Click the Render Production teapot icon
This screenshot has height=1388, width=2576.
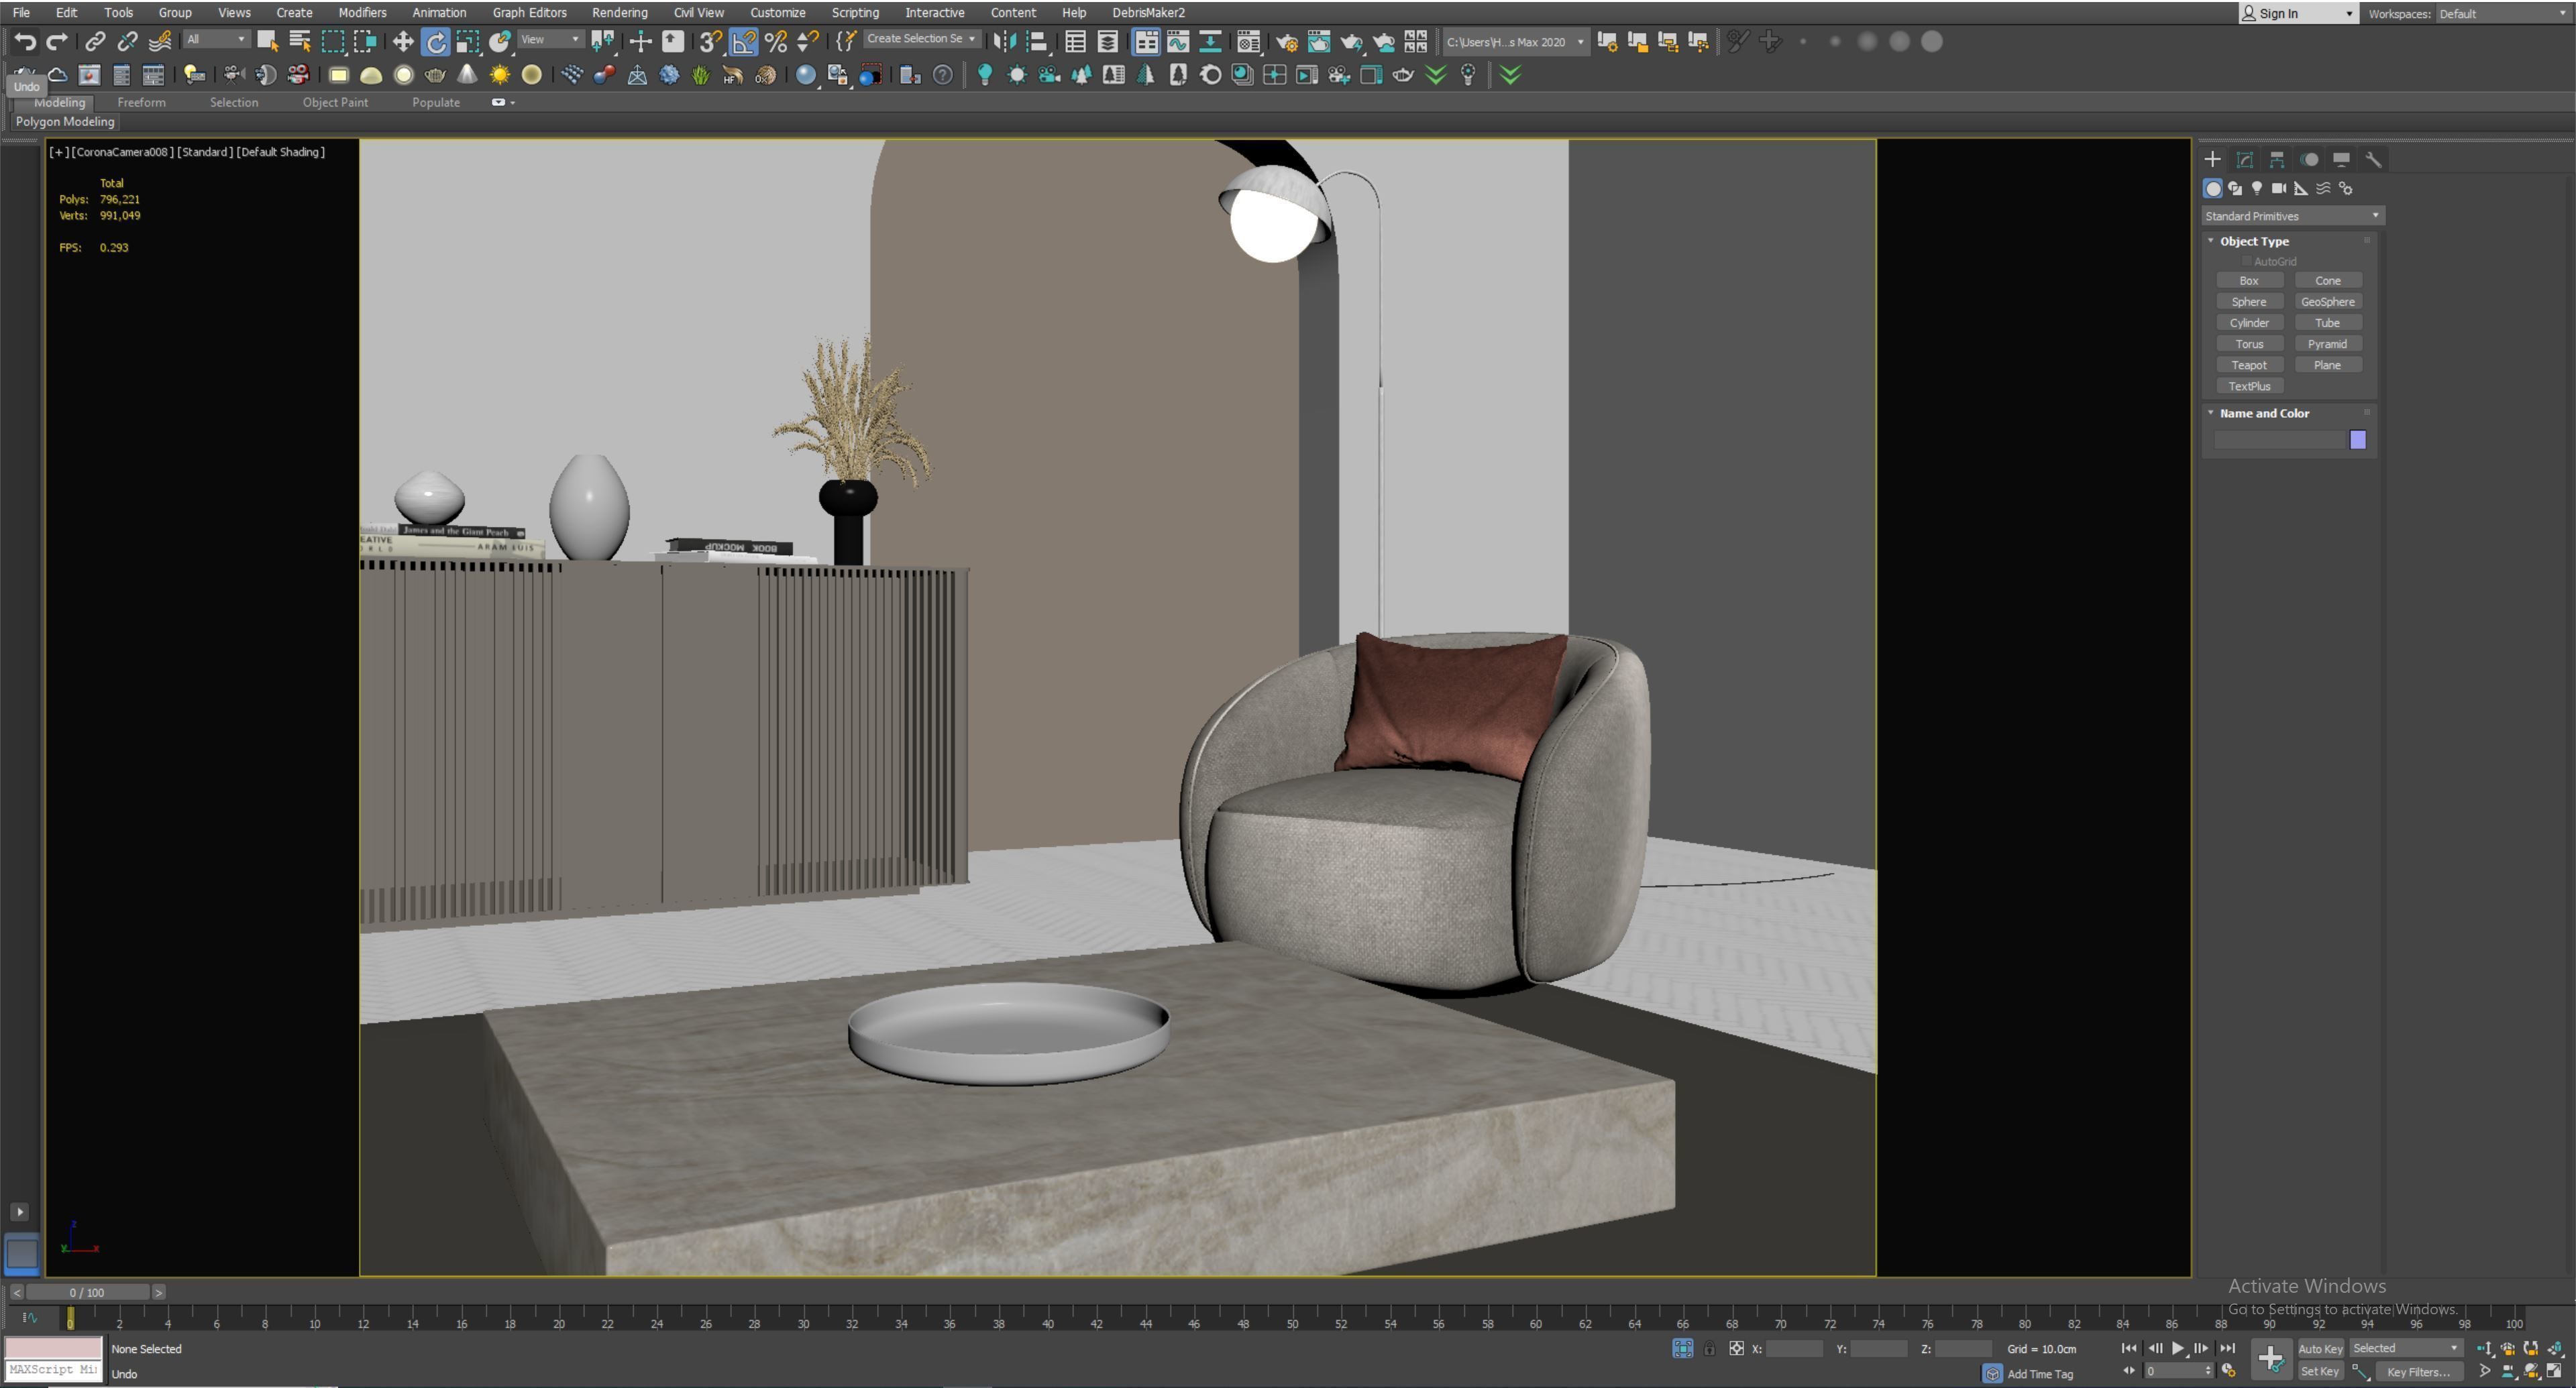coord(1352,42)
